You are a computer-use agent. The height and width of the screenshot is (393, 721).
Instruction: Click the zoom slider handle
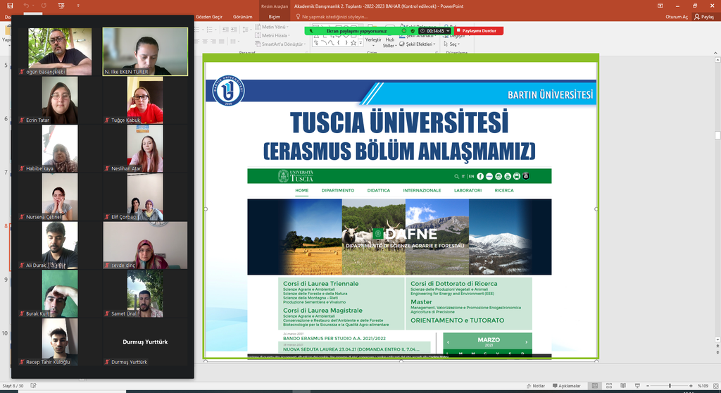pos(670,386)
